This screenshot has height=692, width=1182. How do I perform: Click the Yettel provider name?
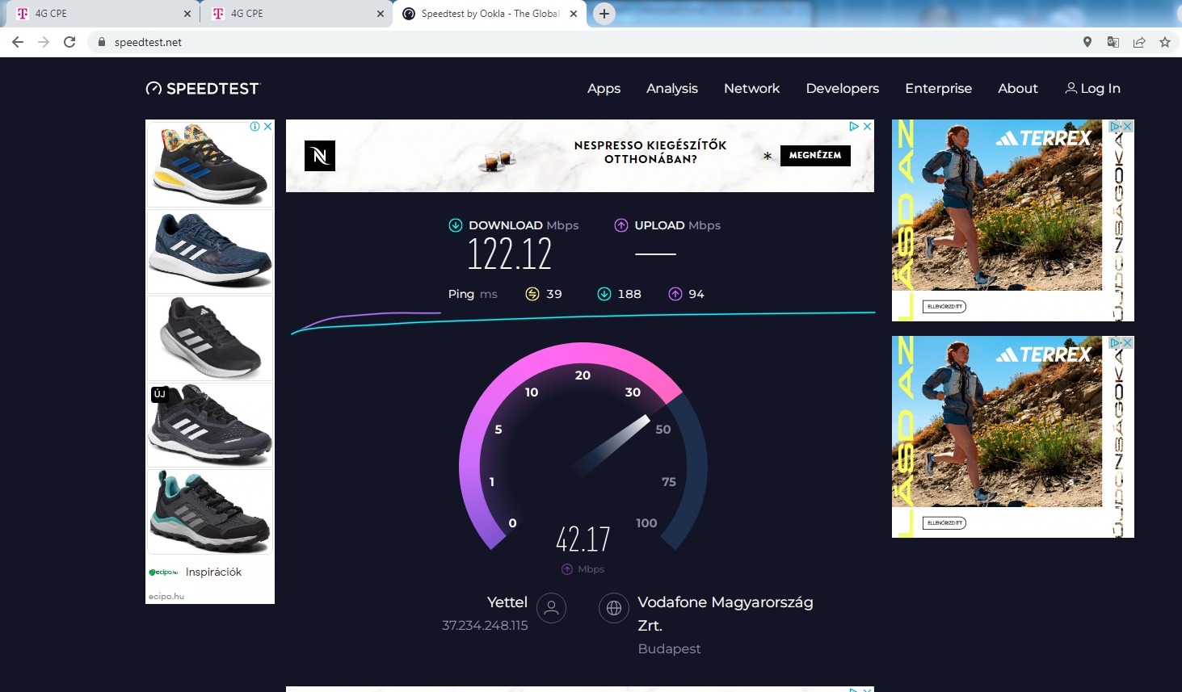507,602
